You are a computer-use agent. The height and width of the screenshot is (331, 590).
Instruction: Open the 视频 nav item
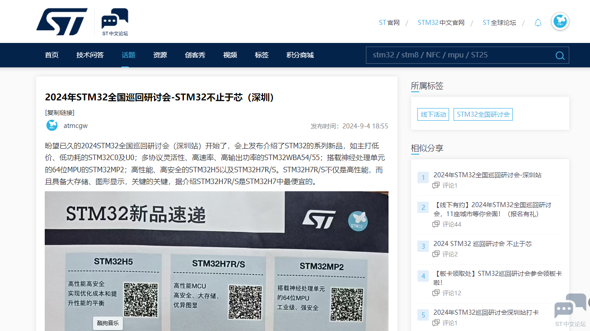pos(230,55)
